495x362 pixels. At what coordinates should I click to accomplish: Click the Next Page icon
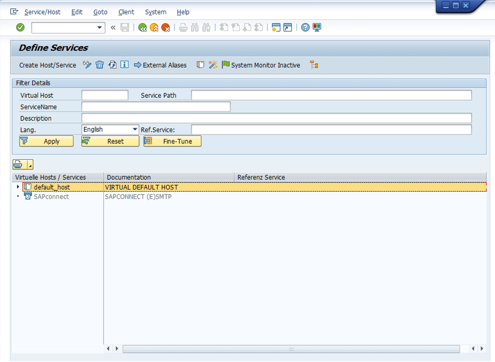247,28
